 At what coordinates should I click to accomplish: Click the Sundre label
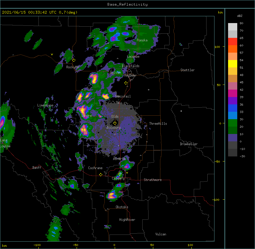[x=86, y=116]
